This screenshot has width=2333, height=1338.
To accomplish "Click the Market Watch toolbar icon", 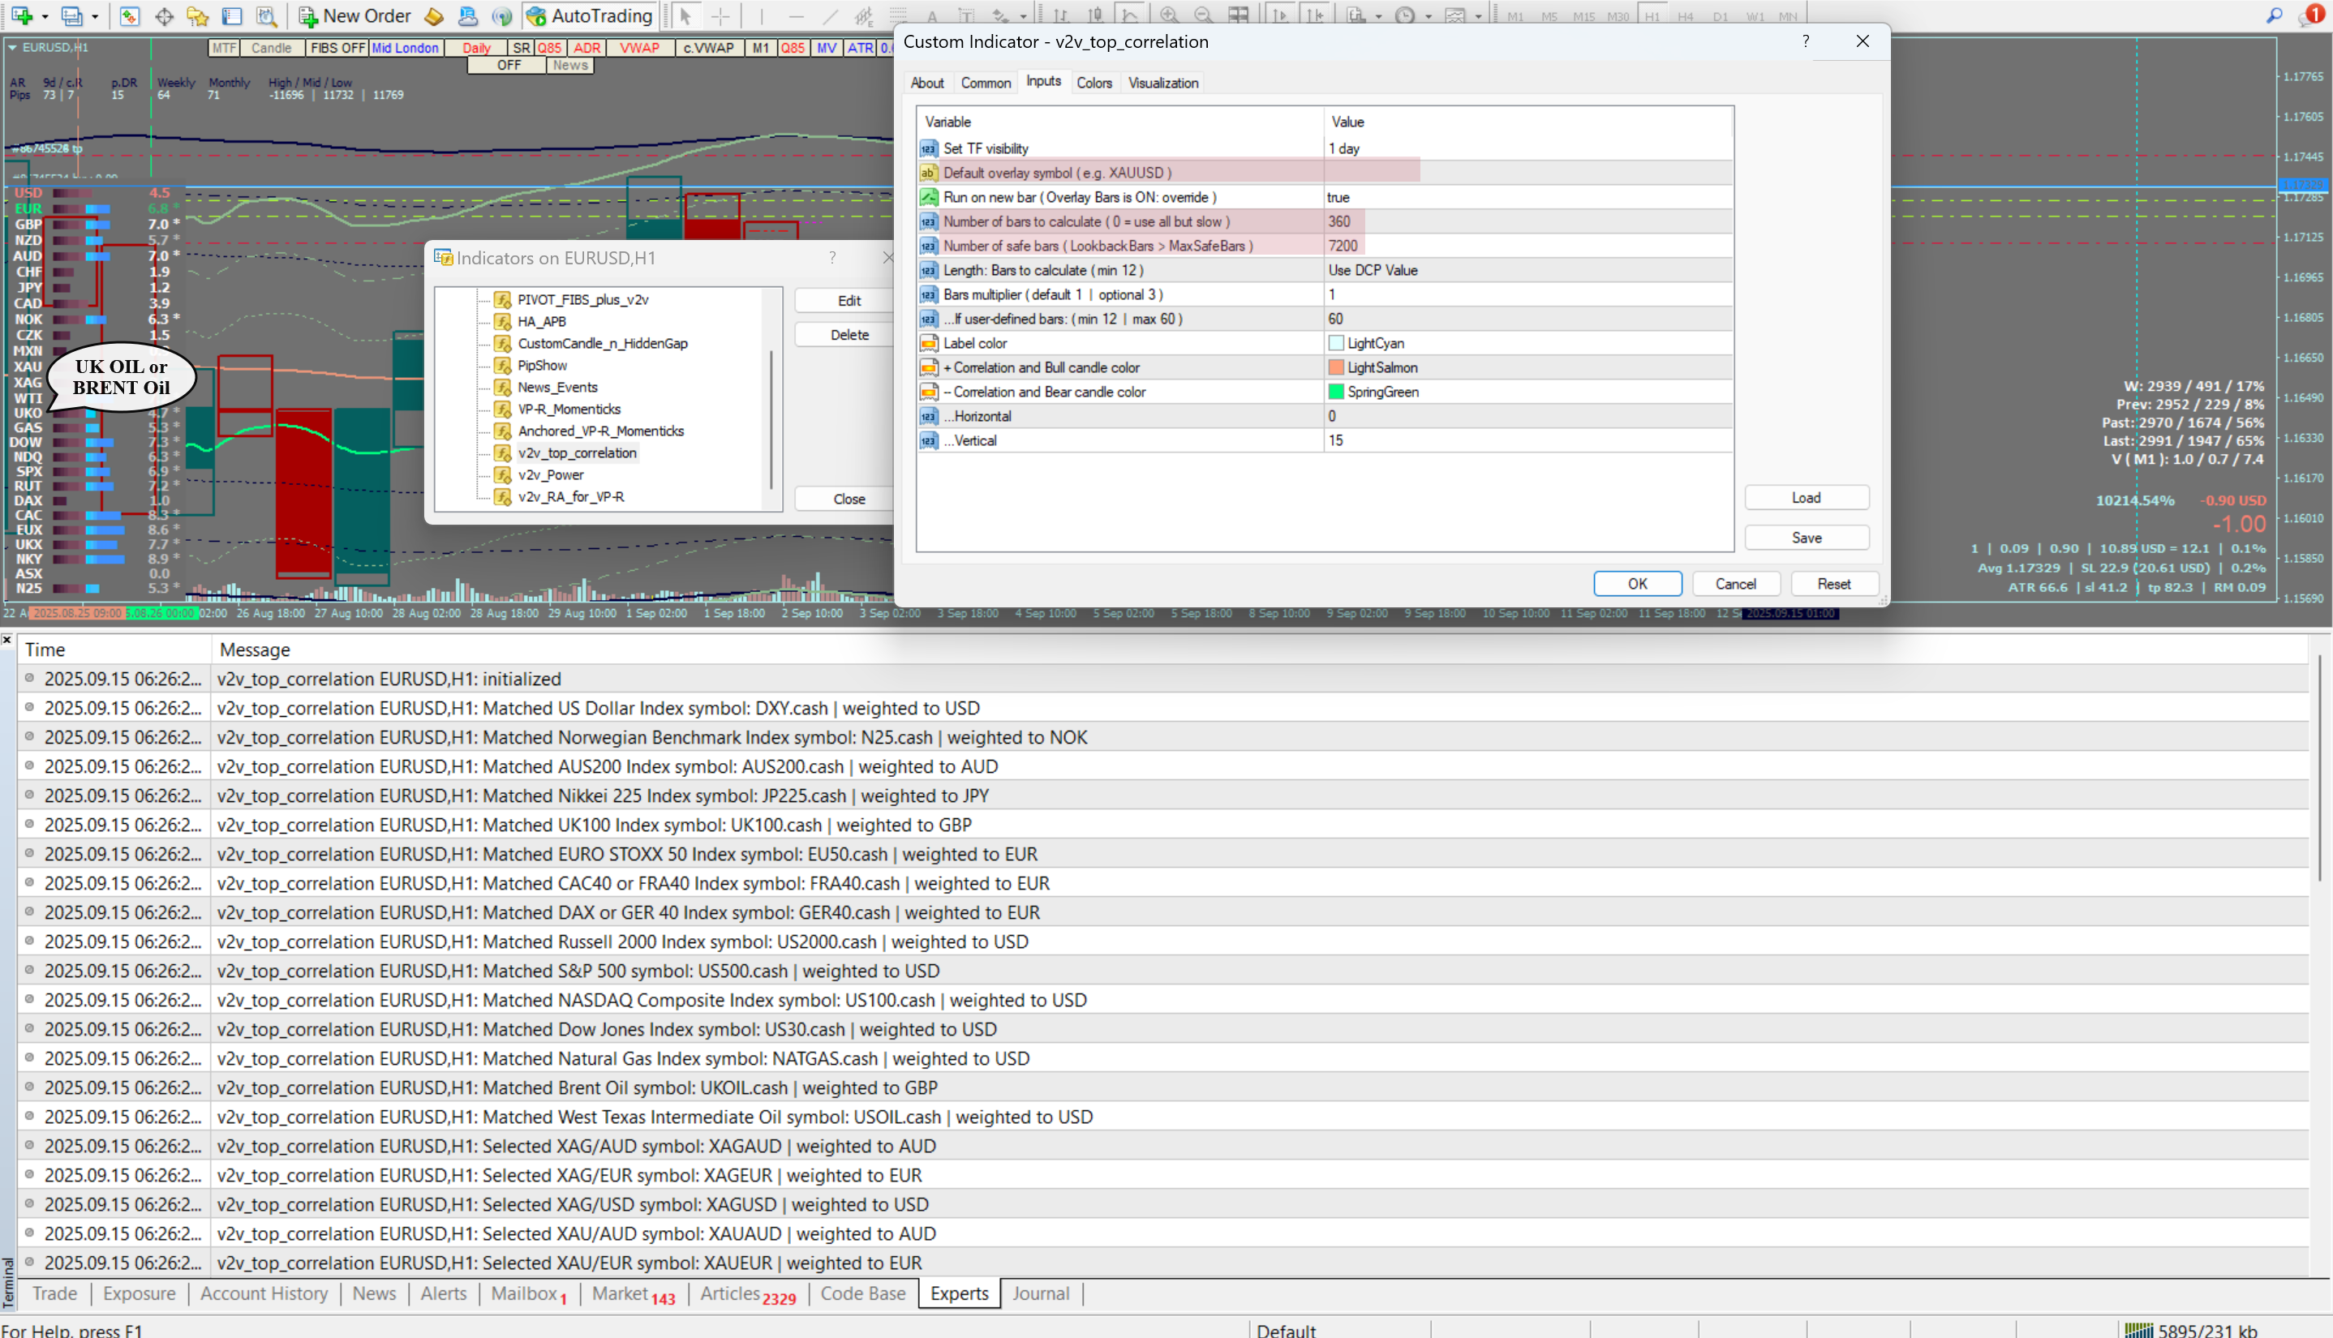I will [x=130, y=15].
